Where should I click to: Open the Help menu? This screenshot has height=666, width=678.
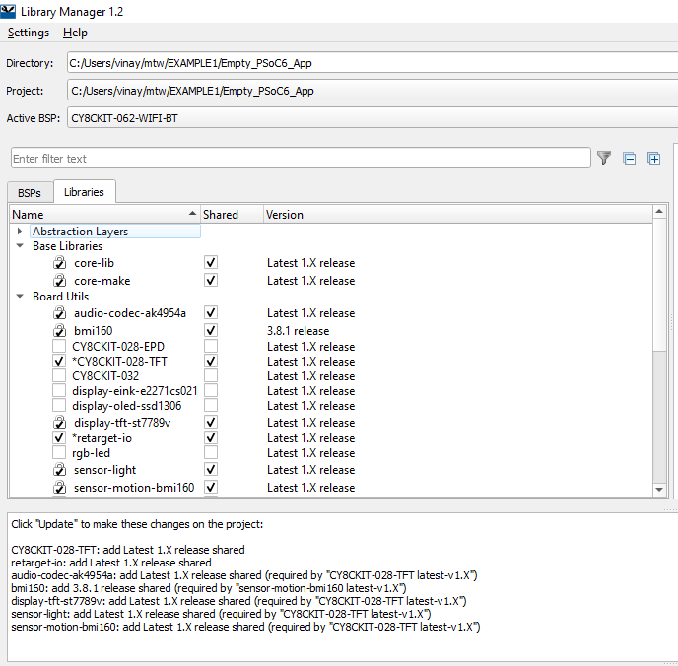tap(75, 33)
